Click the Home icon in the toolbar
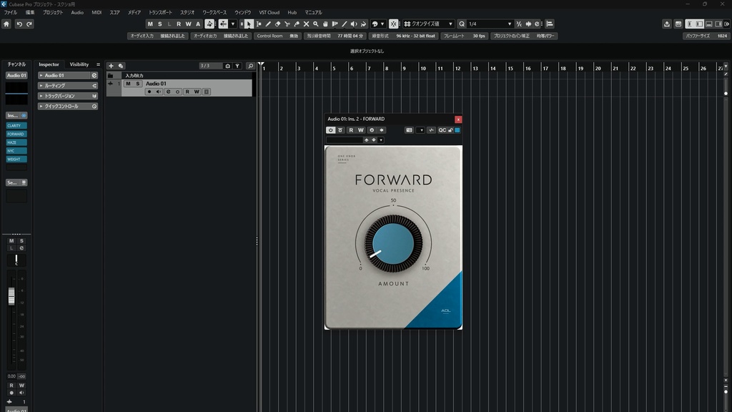This screenshot has height=412, width=732. (x=6, y=24)
